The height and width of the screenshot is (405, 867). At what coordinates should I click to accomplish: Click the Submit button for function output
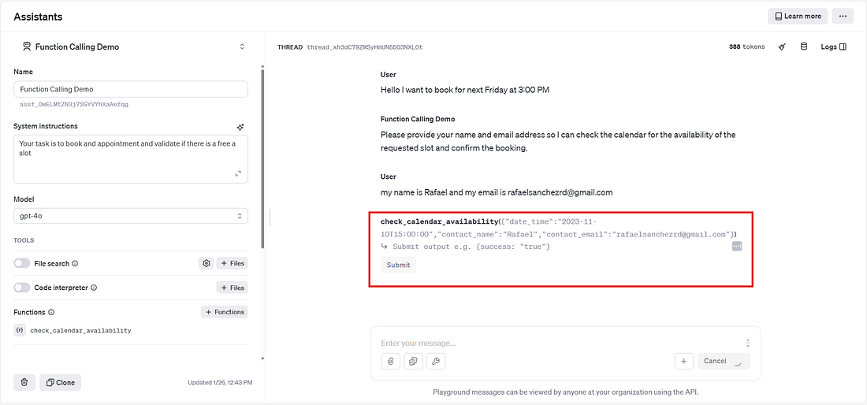pyautogui.click(x=398, y=266)
